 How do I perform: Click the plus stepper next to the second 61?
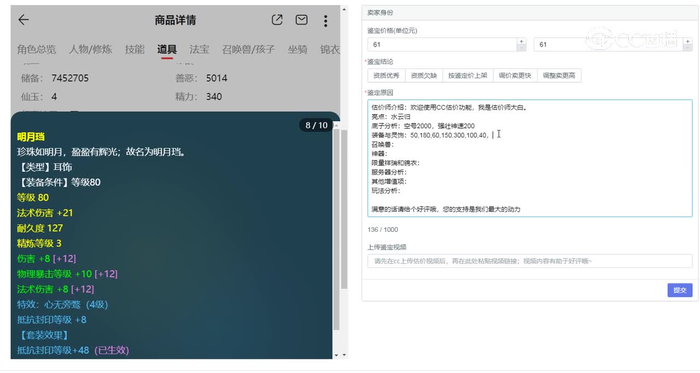(x=687, y=41)
